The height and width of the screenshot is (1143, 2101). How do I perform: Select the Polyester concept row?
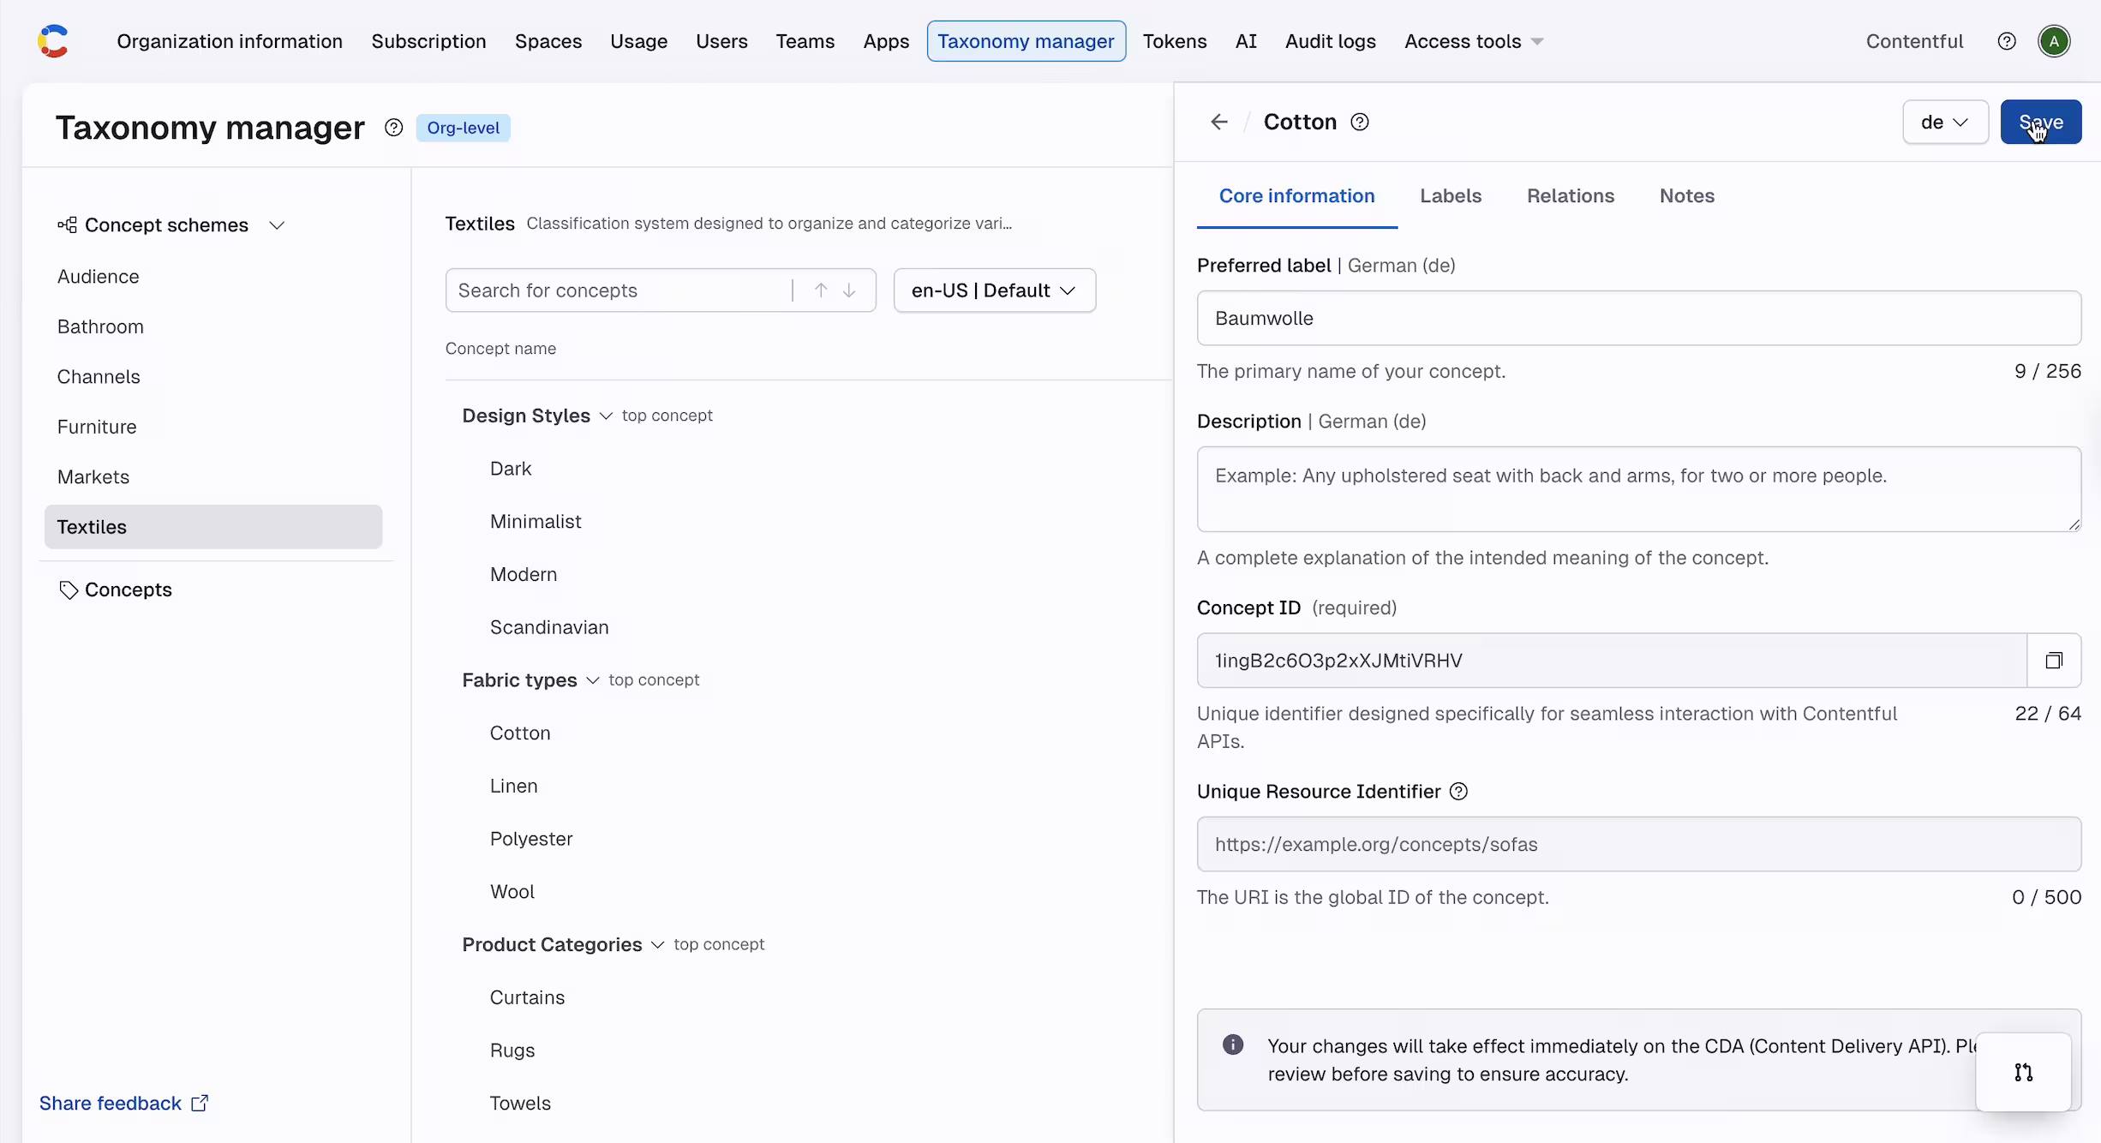click(531, 839)
